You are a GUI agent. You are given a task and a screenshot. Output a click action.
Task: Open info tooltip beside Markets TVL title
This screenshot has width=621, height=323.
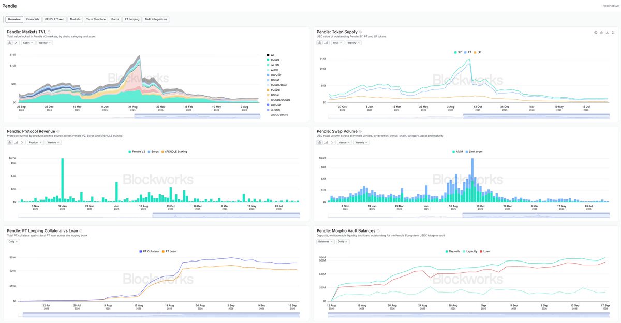49,32
